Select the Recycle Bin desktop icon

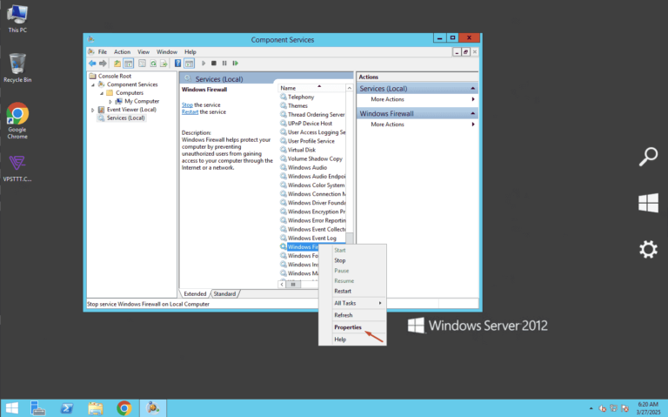point(17,67)
